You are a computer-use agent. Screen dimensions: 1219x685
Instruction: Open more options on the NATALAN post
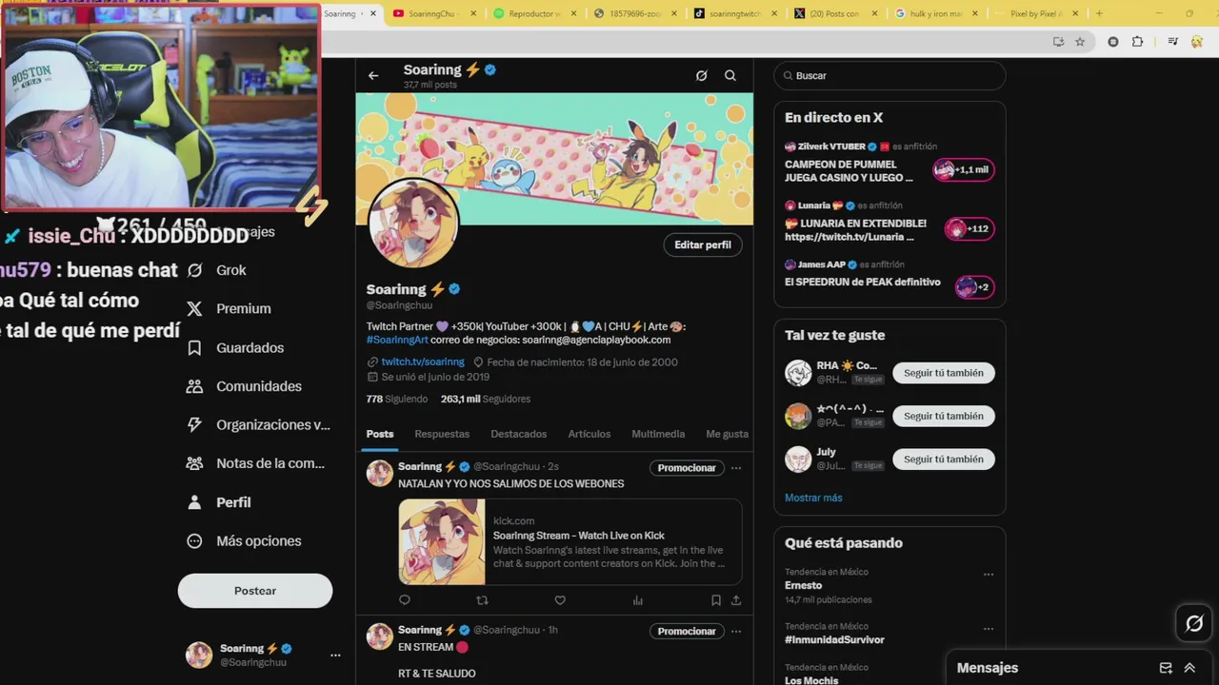click(736, 468)
